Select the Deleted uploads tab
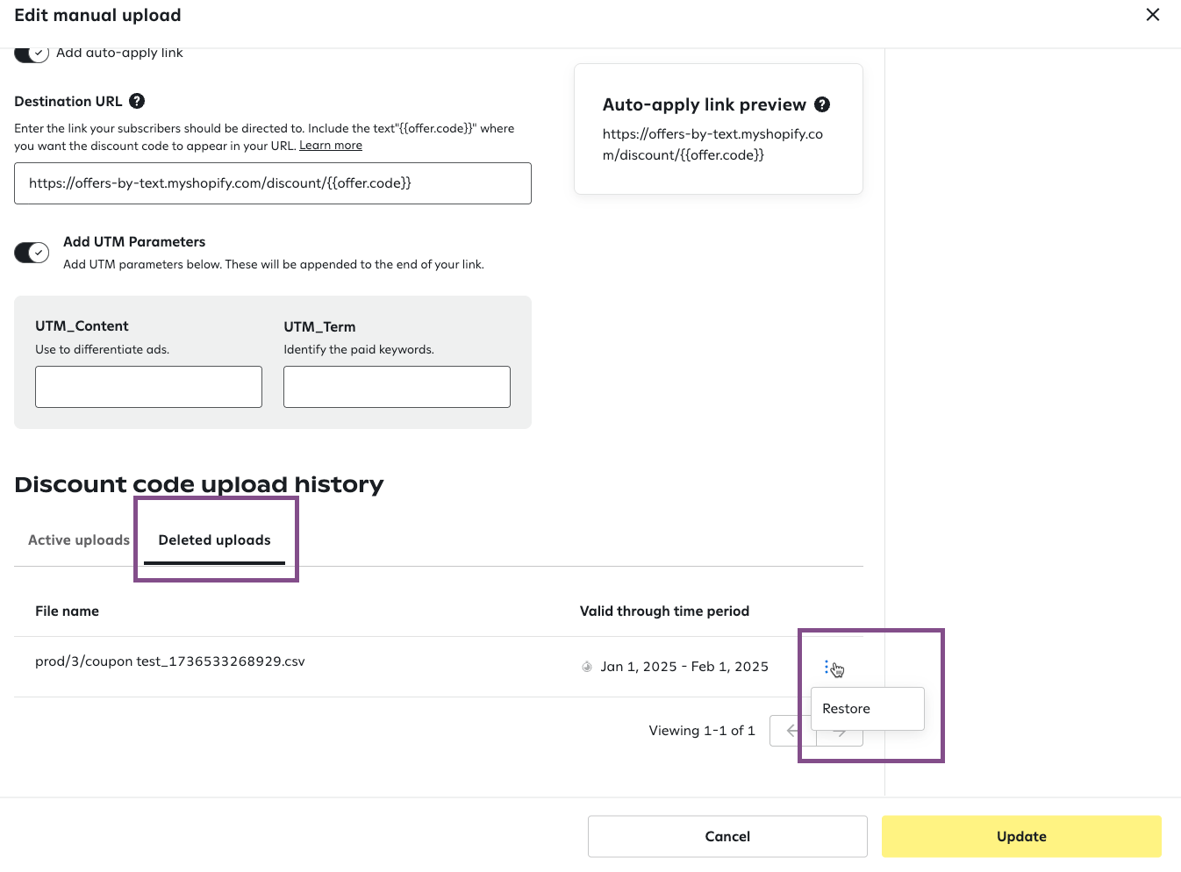The width and height of the screenshot is (1181, 872). click(x=214, y=540)
